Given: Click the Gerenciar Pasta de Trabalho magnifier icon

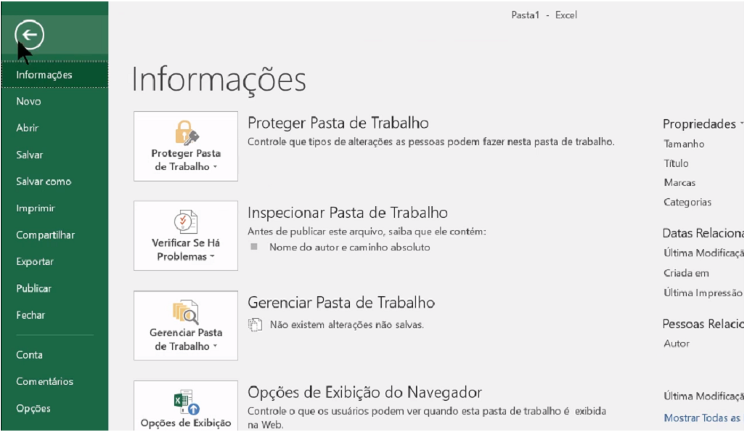Looking at the screenshot, I should [186, 313].
